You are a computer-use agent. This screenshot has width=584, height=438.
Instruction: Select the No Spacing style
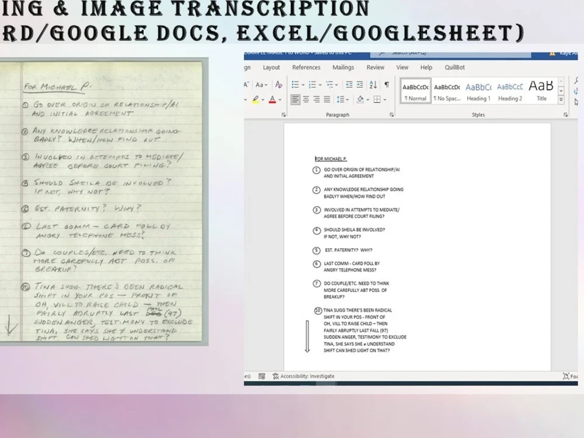click(x=447, y=91)
